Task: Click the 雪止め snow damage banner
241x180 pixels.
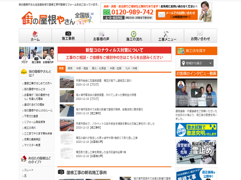Action: [196, 152]
